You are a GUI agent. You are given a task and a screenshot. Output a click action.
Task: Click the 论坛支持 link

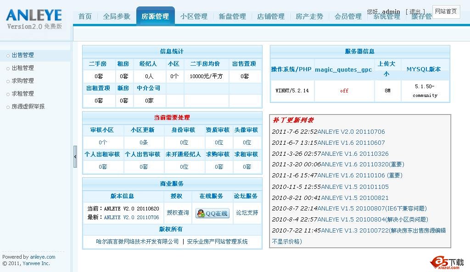(x=247, y=213)
